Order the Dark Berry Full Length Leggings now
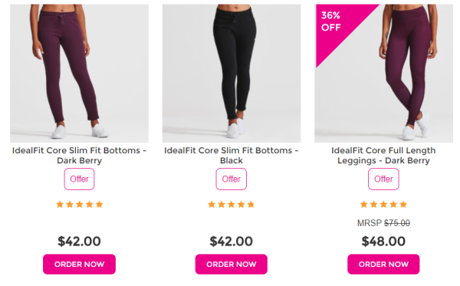The width and height of the screenshot is (460, 286). [x=383, y=265]
